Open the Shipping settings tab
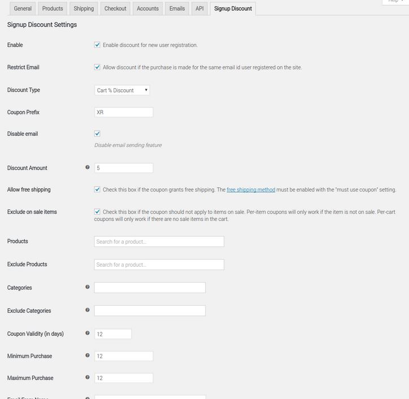 tap(84, 8)
